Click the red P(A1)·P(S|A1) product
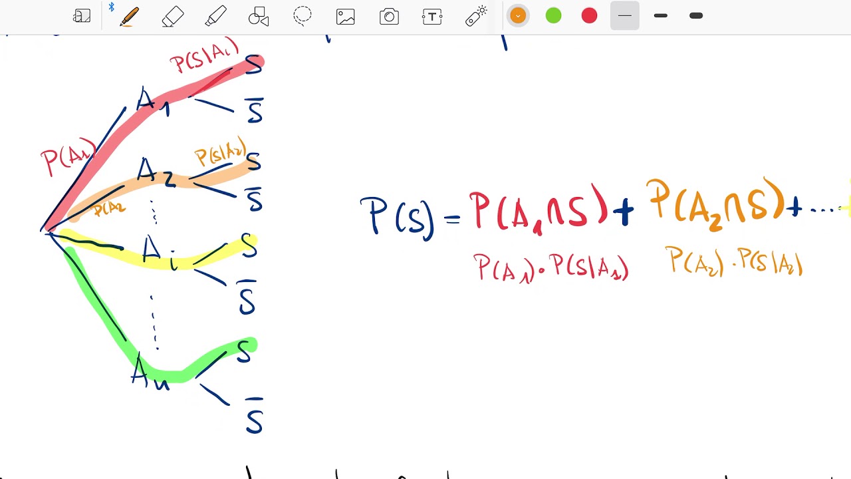Screen dimensions: 851x479 [x=550, y=266]
